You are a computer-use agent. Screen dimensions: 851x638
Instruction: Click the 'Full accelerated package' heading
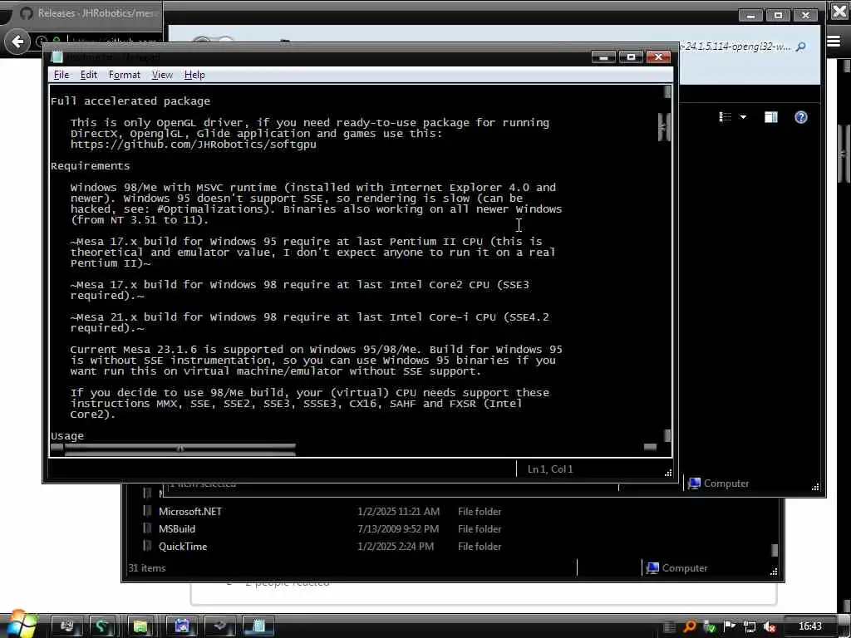(x=130, y=101)
